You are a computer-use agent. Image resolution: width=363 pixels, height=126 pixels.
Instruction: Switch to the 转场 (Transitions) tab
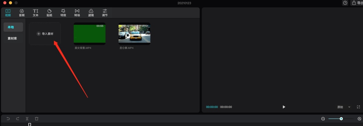point(77,13)
